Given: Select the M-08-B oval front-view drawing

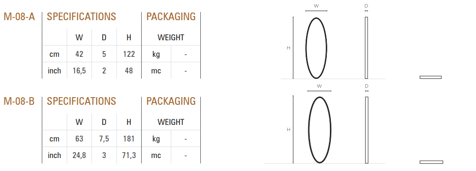Looking at the screenshot, I should (320, 130).
